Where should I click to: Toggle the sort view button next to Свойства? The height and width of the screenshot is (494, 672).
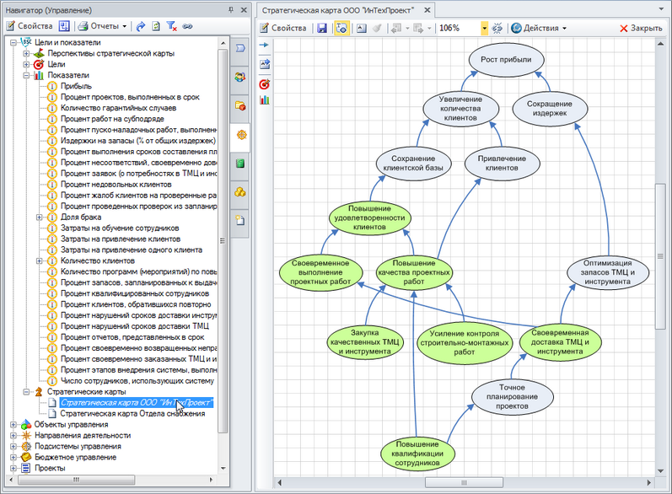coord(64,26)
